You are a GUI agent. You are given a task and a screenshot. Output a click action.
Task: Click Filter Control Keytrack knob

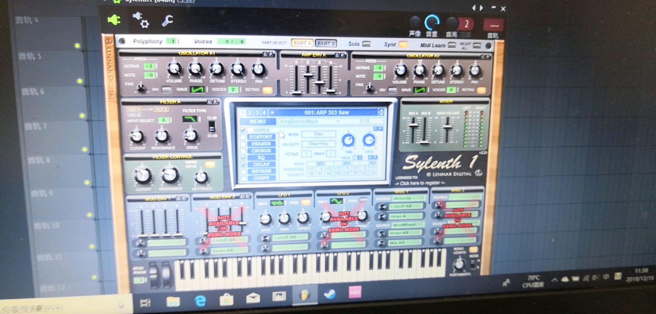(201, 177)
